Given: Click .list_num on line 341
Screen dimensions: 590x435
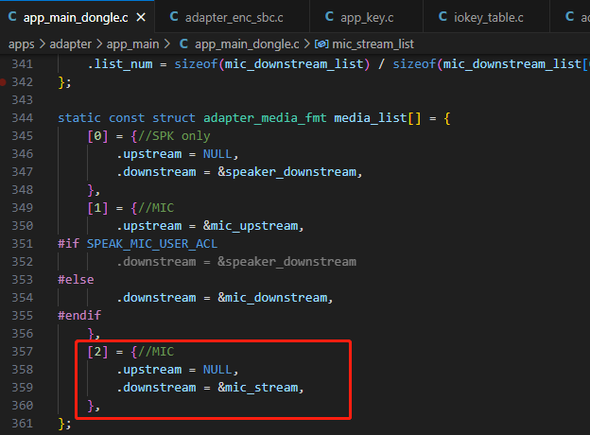Looking at the screenshot, I should click(120, 64).
